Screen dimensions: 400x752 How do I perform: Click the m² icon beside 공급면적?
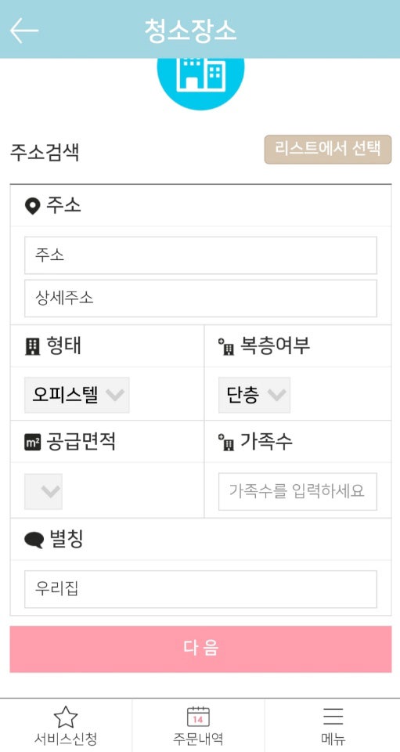33,443
